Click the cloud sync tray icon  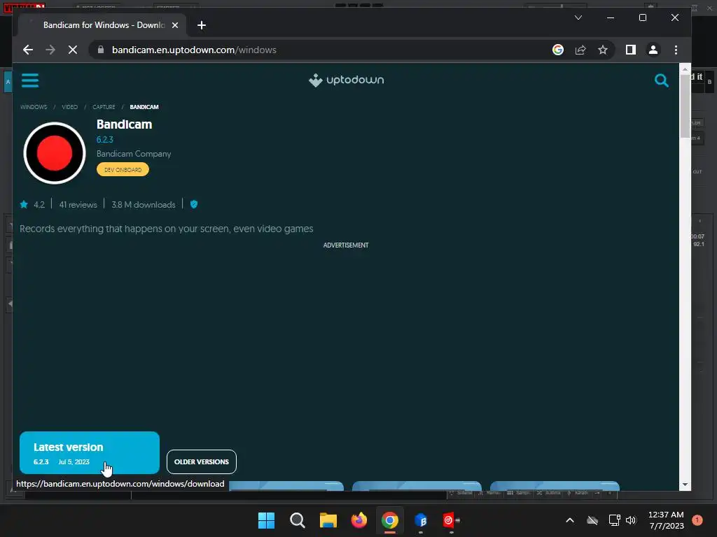[592, 520]
